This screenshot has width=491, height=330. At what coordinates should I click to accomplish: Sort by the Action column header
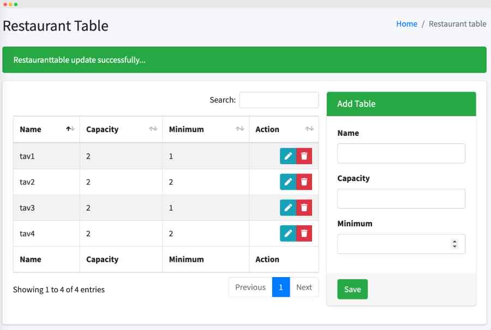point(284,129)
